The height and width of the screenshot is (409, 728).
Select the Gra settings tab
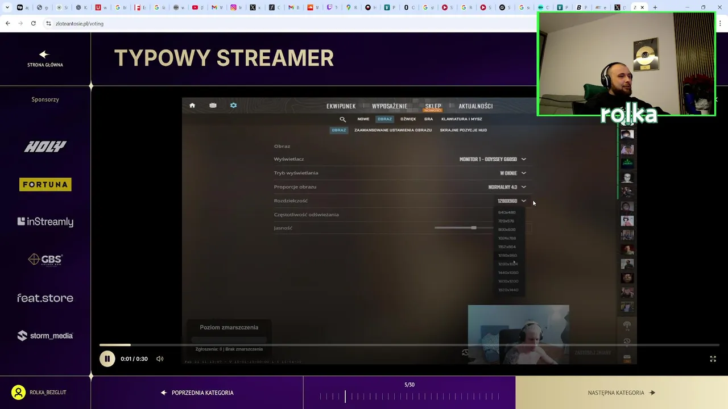tap(428, 119)
